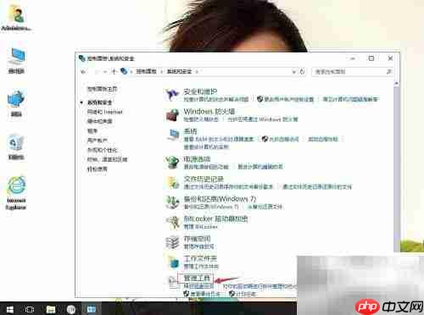Image resolution: width=424 pixels, height=315 pixels.
Task: Click the Power Options (电源选项) battery icon
Action: (x=172, y=163)
